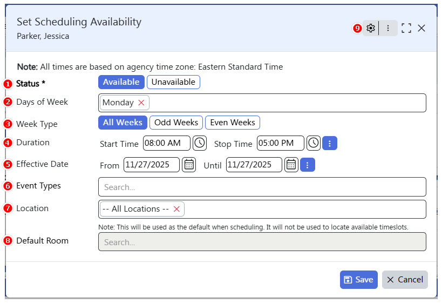Select the Available status
The width and height of the screenshot is (442, 304).
121,82
